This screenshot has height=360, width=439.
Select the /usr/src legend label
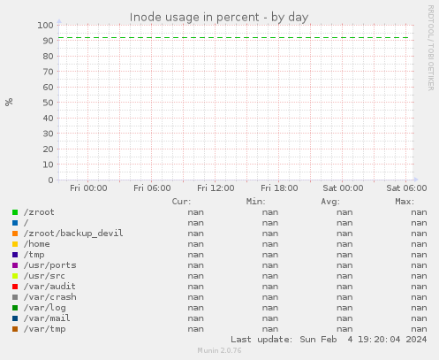click(x=44, y=276)
